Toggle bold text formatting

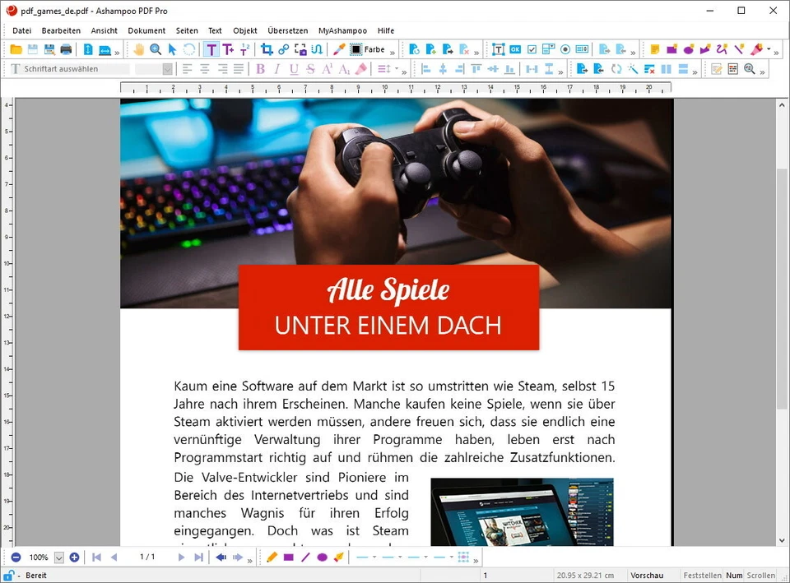[260, 69]
